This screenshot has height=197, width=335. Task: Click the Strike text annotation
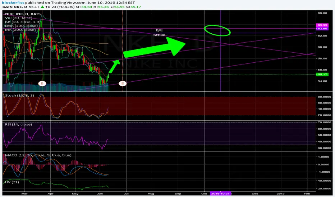point(159,35)
